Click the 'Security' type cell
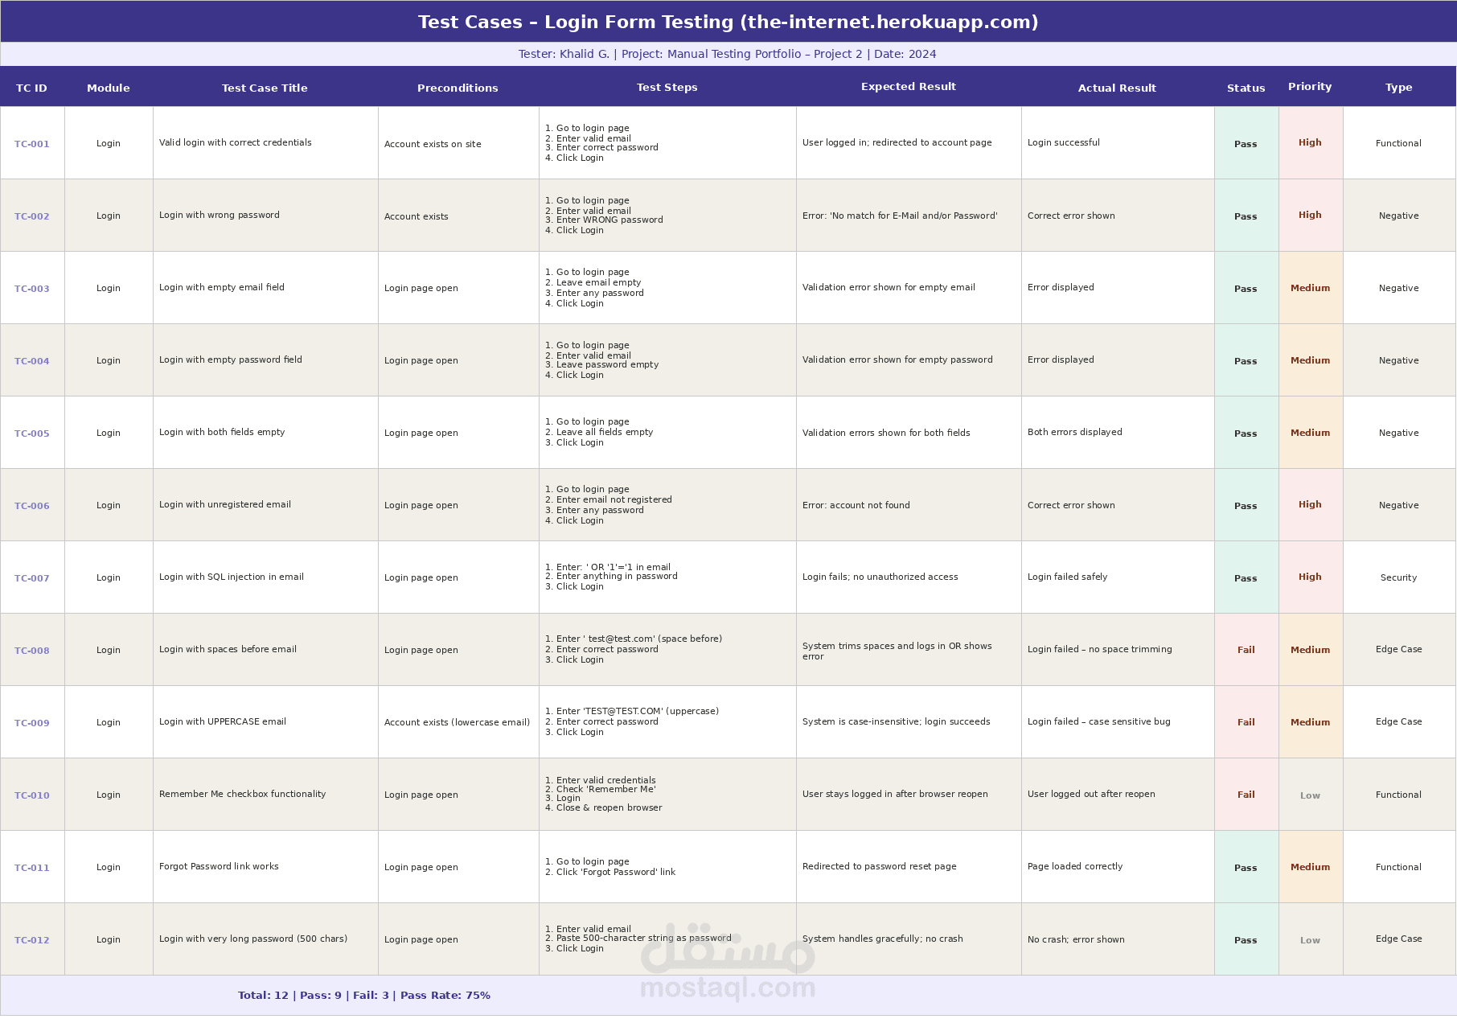The image size is (1457, 1023). click(1399, 577)
